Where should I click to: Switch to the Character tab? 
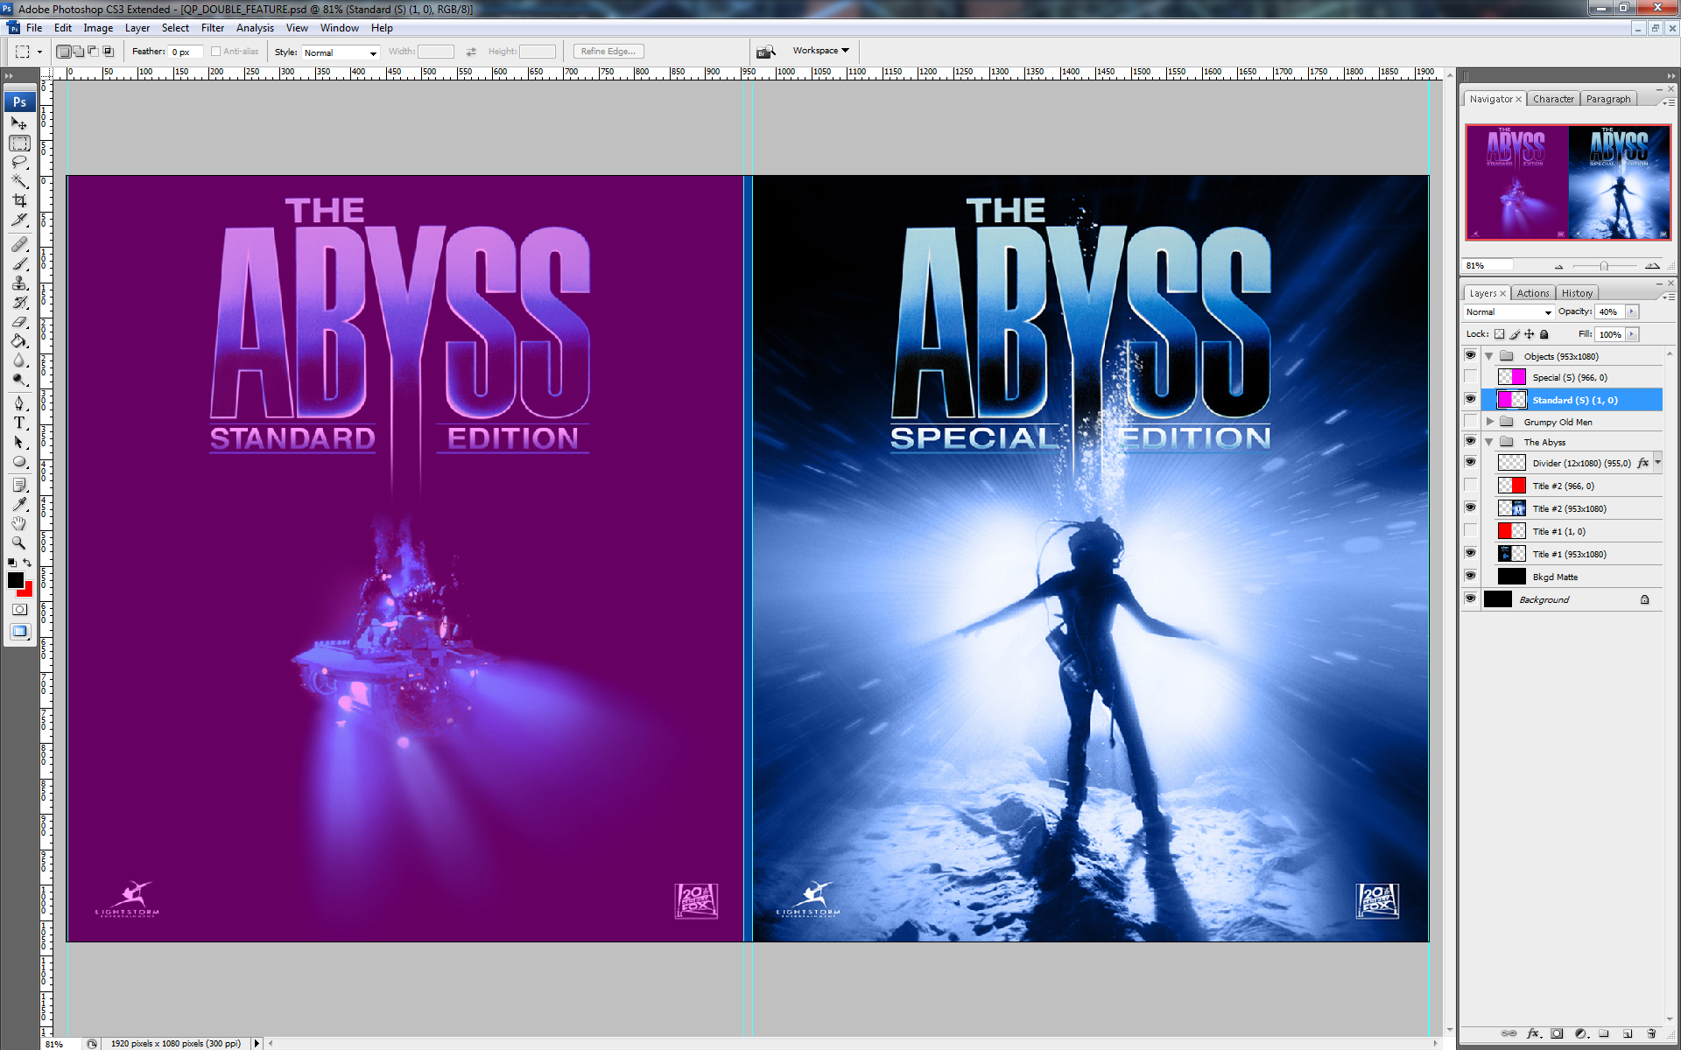[1553, 99]
